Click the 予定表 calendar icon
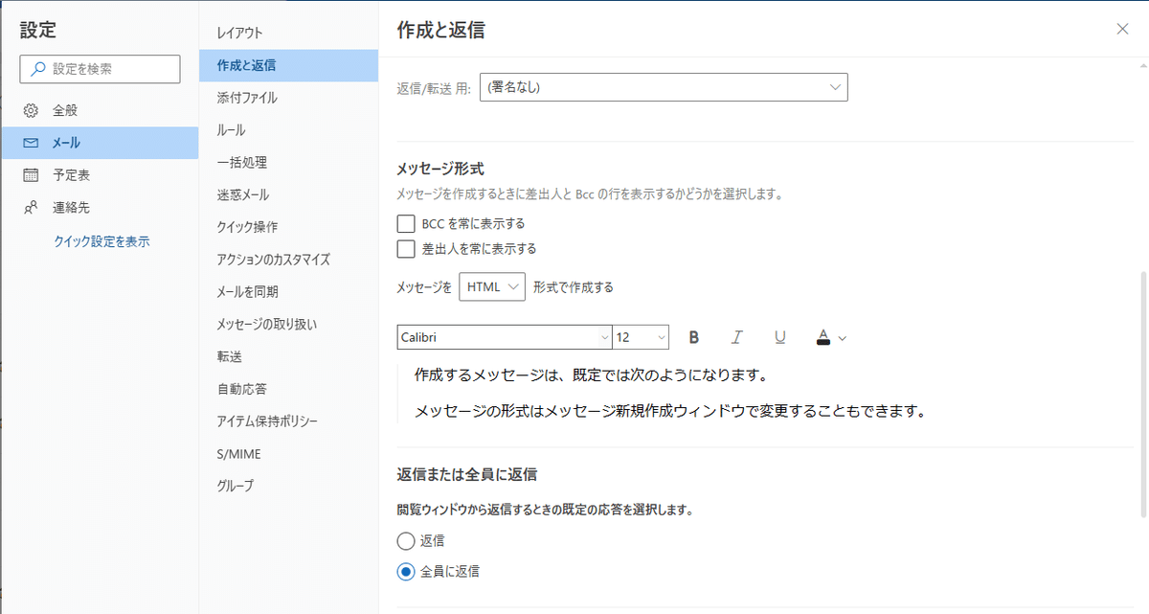Viewport: 1149px width, 614px height. (x=31, y=175)
